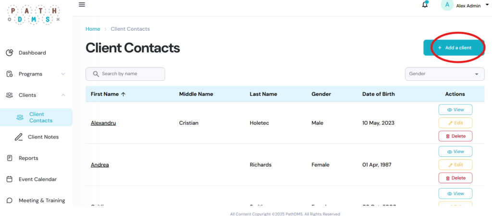
Task: Open Client Notes in the sidebar
Action: tap(43, 137)
